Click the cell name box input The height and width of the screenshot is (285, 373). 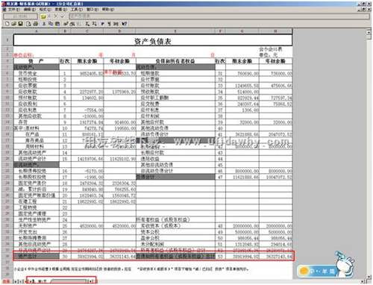click(x=20, y=16)
